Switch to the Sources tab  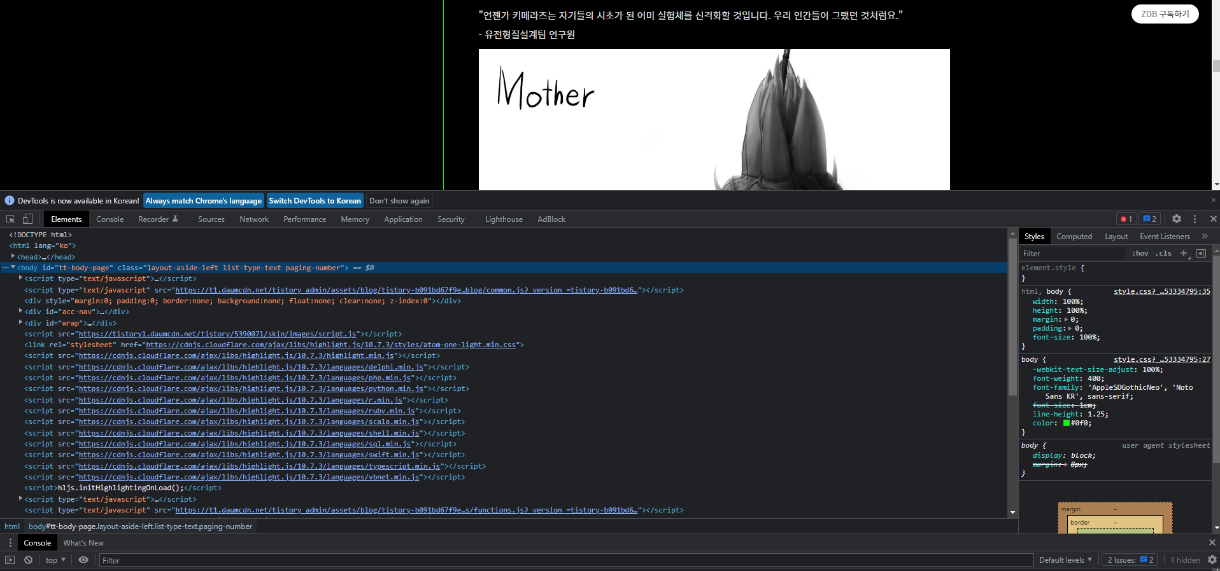point(211,219)
